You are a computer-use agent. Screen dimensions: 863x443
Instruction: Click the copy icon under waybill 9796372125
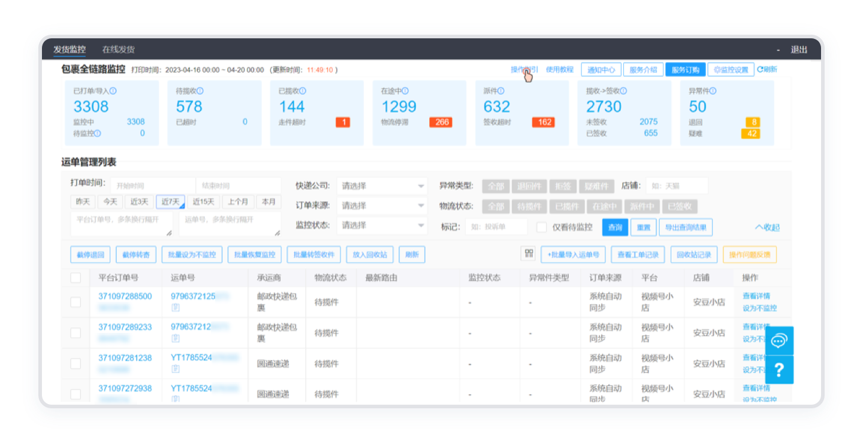[175, 308]
